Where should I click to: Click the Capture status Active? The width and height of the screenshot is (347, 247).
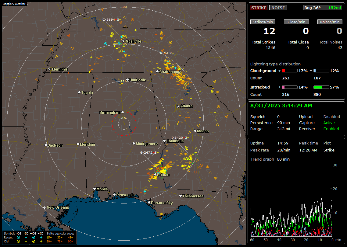(329, 123)
